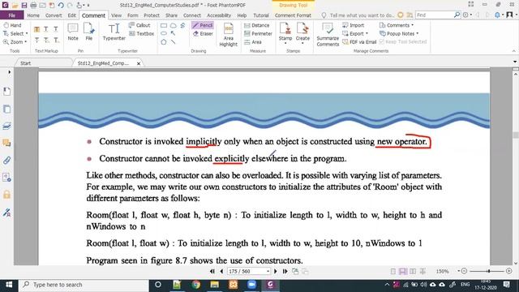Click the zoom out minus button
Image resolution: width=519 pixels, height=292 pixels.
464,271
